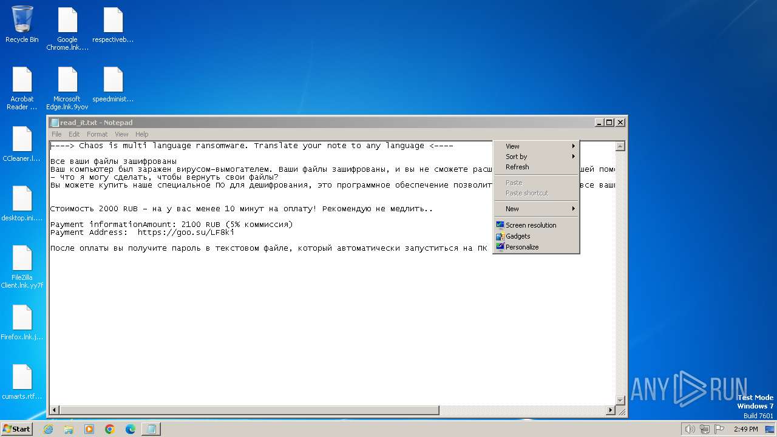Viewport: 777px width, 437px height.
Task: Click the Notepad icon in the title bar
Action: tap(55, 123)
